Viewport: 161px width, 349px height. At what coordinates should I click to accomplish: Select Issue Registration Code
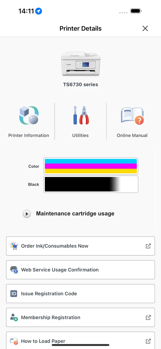pos(80,293)
